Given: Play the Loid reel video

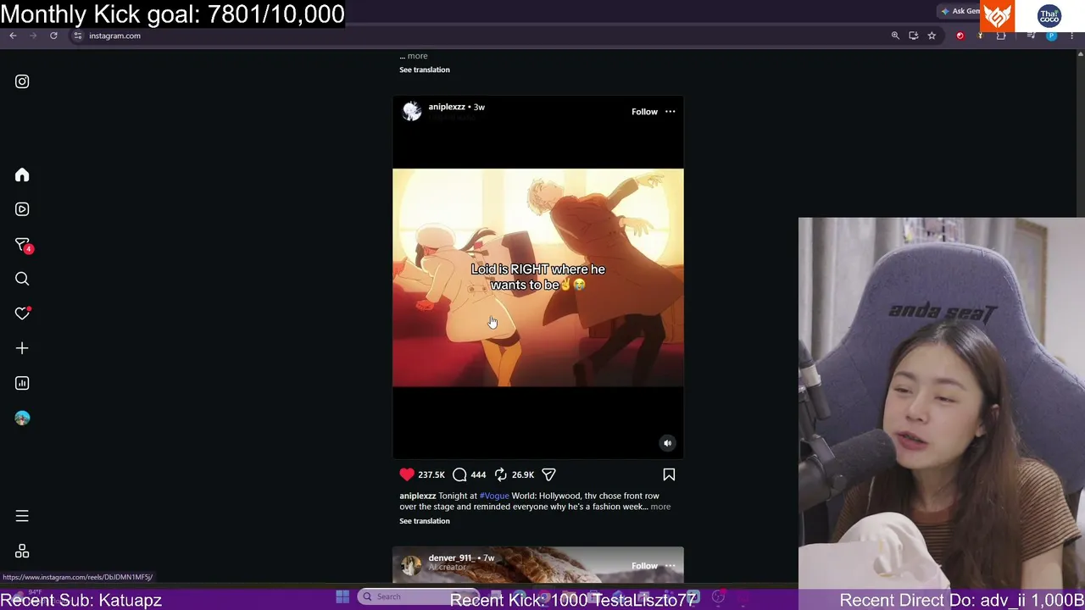Looking at the screenshot, I should point(537,277).
